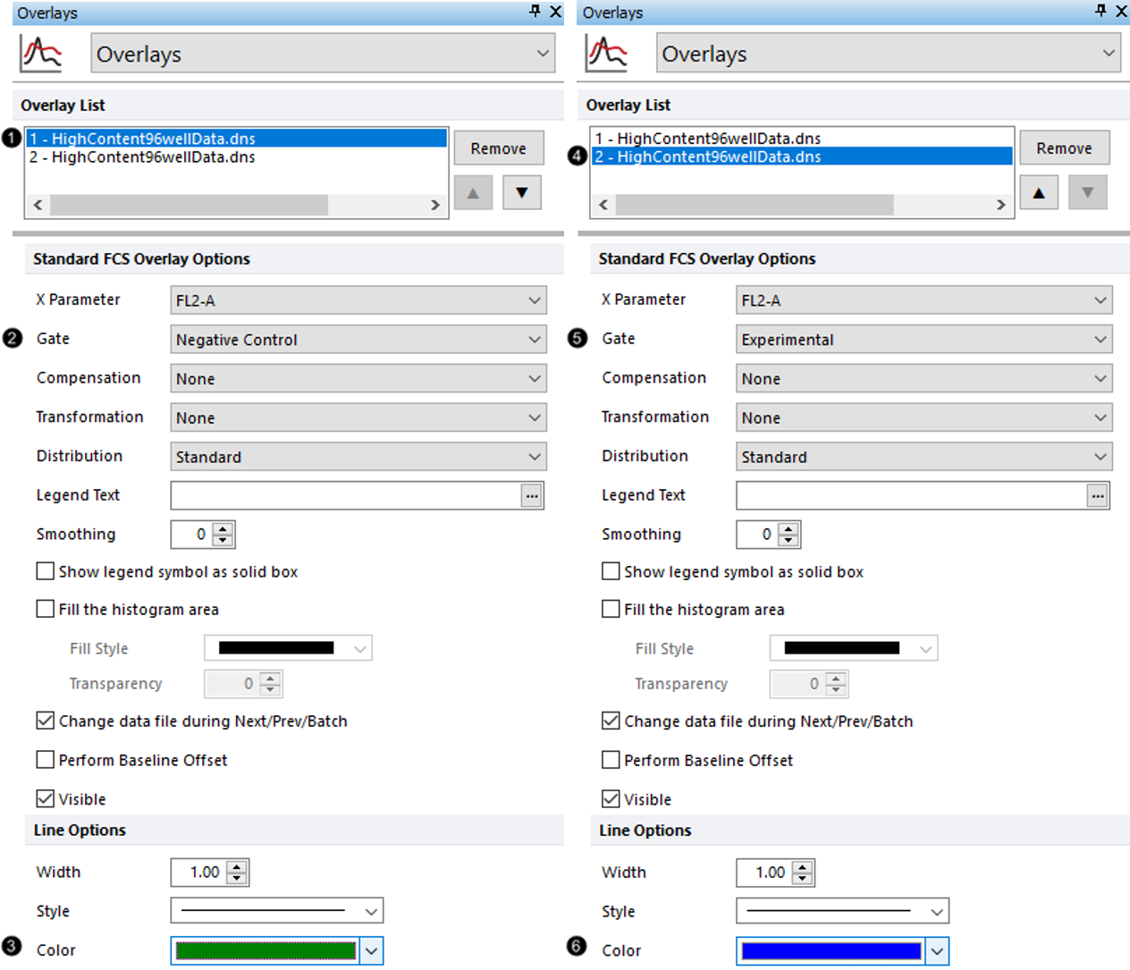Open the Gate dropdown showing Experimental

(924, 340)
